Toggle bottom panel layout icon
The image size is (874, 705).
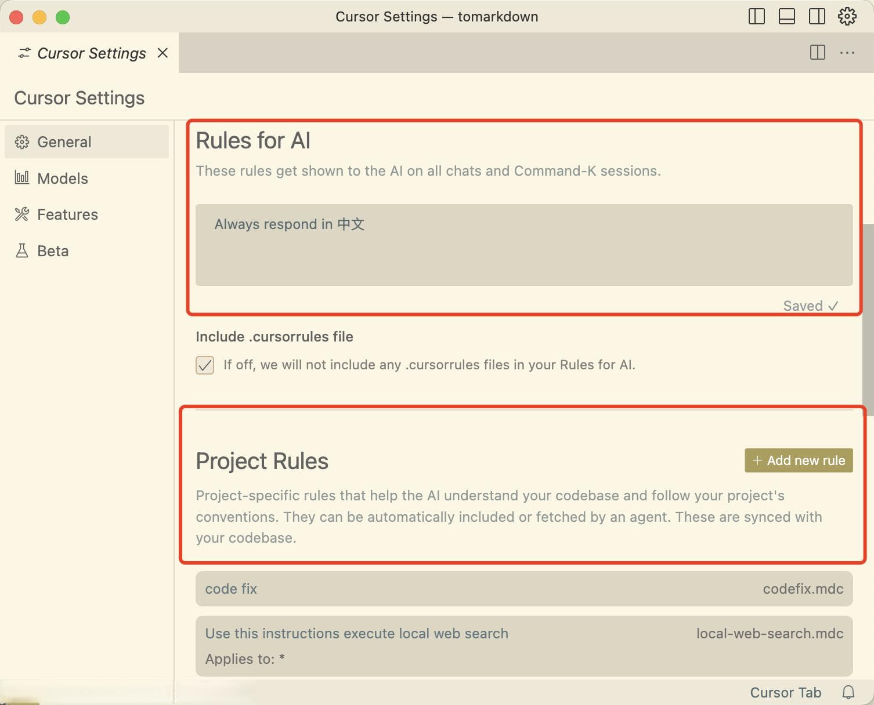(787, 16)
